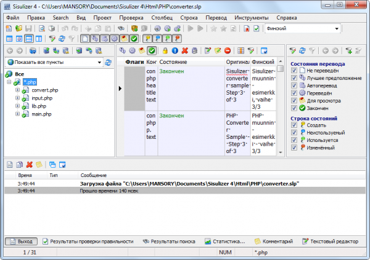The height and width of the screenshot is (260, 370).
Task: Toggle the 'Неиспользуемый' row state checkbox
Action: click(x=294, y=132)
